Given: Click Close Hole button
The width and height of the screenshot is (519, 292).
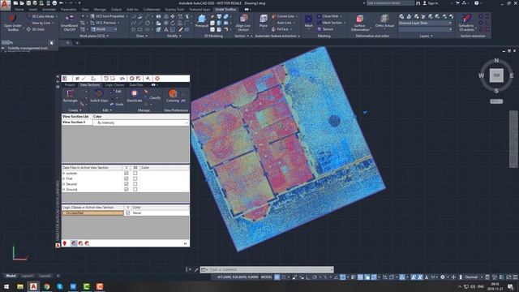Looking at the screenshot, I should [328, 16].
